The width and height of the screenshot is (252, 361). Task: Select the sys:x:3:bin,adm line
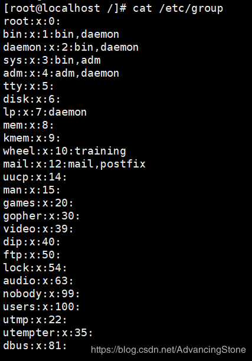point(52,60)
